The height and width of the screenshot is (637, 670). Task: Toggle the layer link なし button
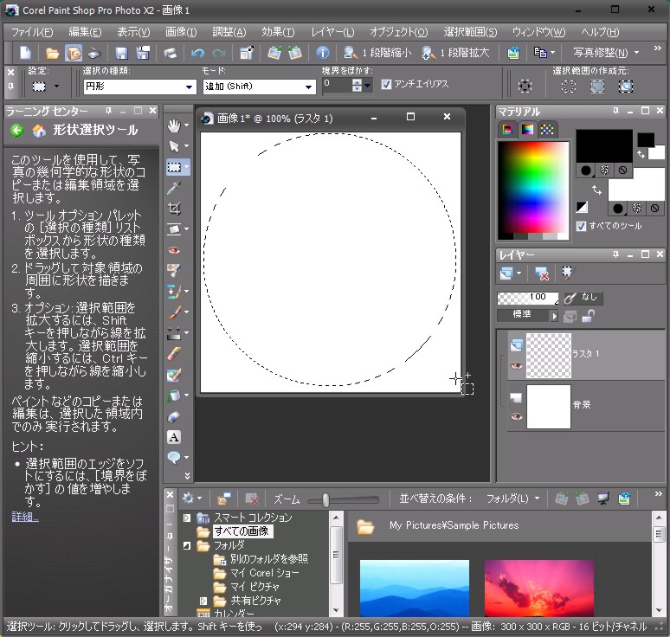[x=583, y=298]
